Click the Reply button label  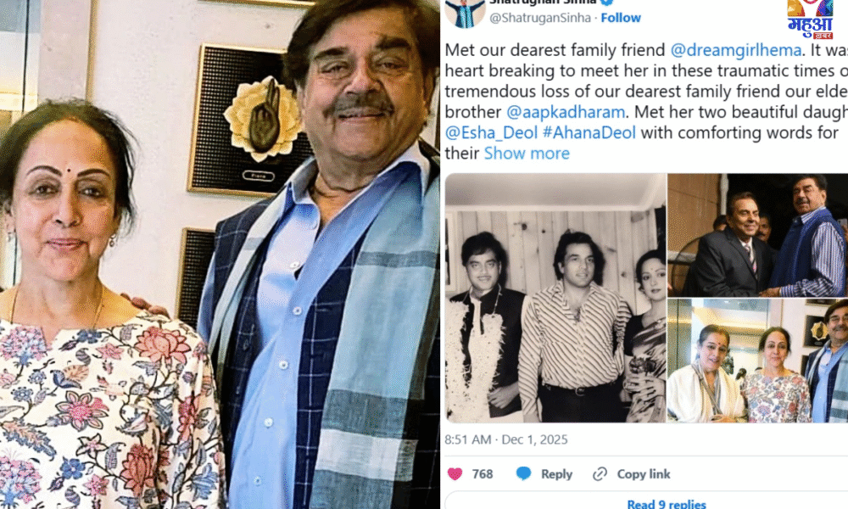click(556, 474)
